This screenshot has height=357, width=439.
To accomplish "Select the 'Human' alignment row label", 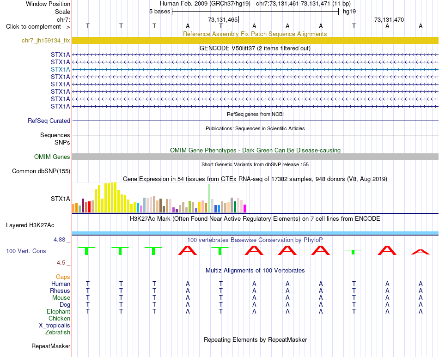I will [61, 284].
